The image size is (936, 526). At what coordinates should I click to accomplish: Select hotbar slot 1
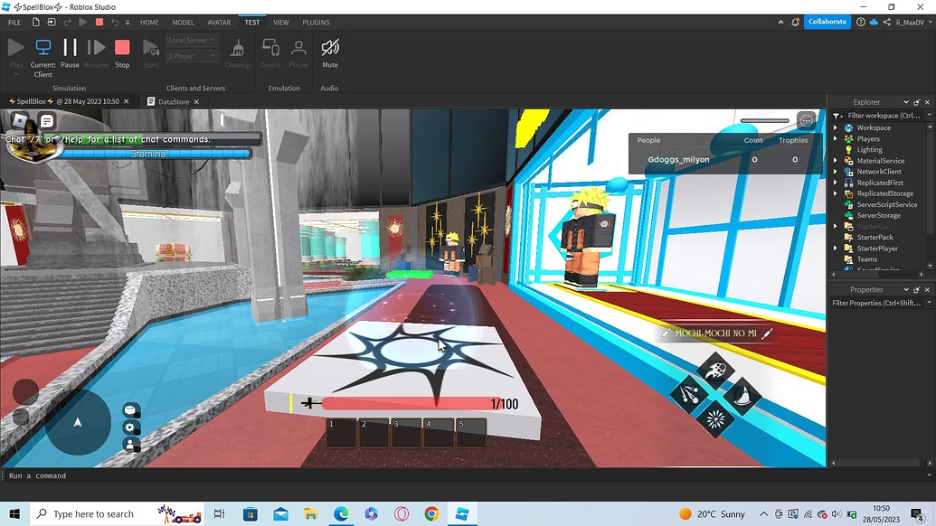pos(342,432)
